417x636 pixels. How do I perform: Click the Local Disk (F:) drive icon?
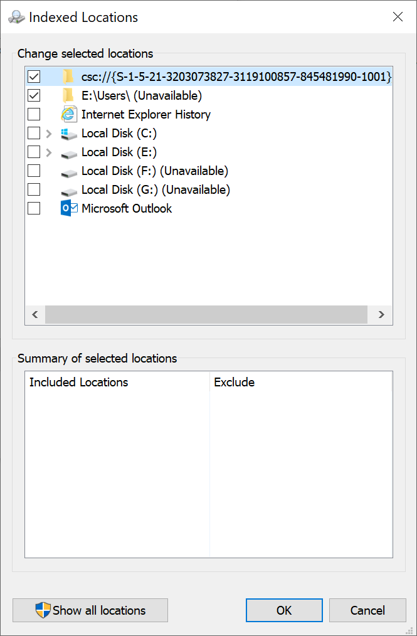point(69,171)
